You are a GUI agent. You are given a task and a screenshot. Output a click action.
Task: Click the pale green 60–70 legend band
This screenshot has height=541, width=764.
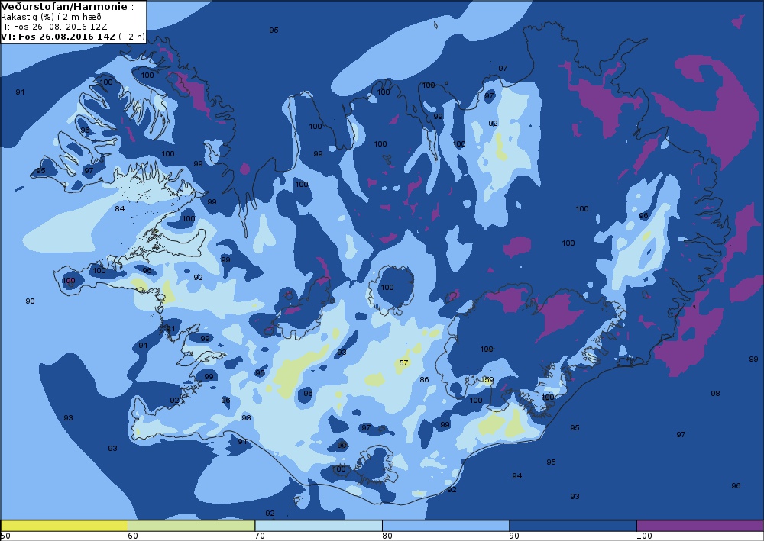tap(192, 526)
